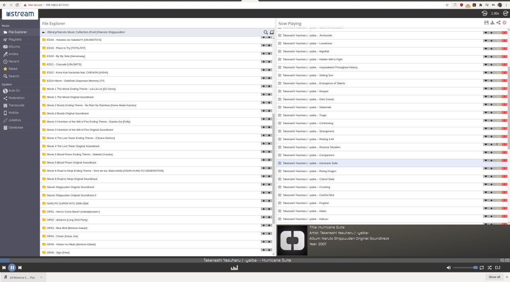The width and height of the screenshot is (510, 282).
Task: Play the Loneliness track in queue
Action: (392, 43)
